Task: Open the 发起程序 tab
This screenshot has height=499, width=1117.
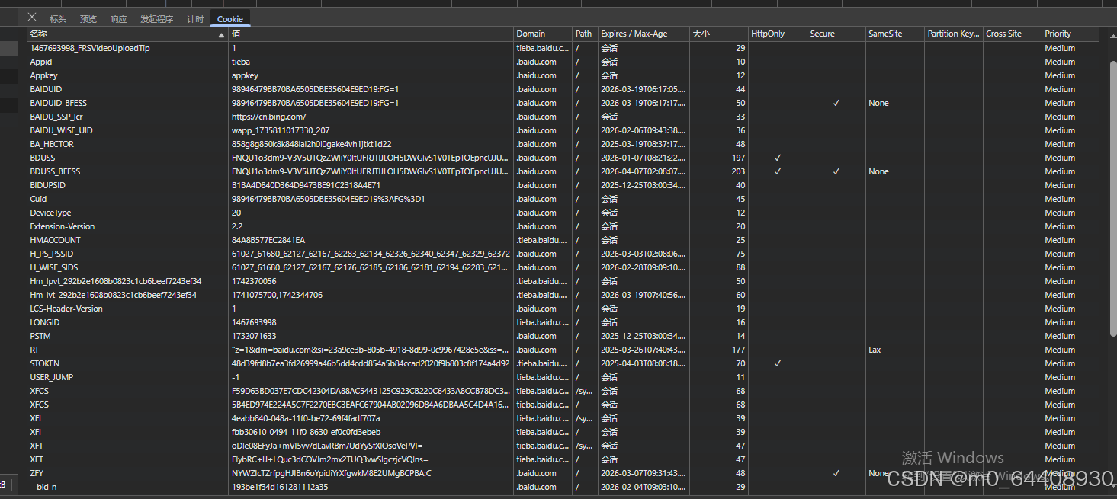Action: click(157, 19)
